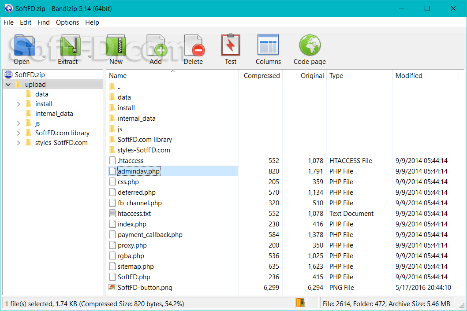Click the css.php file icon
The width and height of the screenshot is (467, 311).
[x=112, y=181]
